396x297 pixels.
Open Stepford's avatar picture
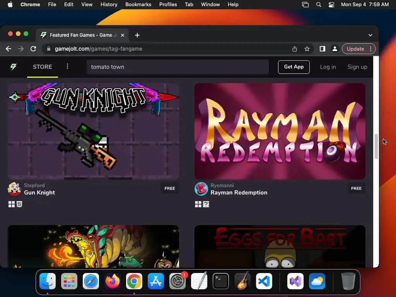point(14,189)
